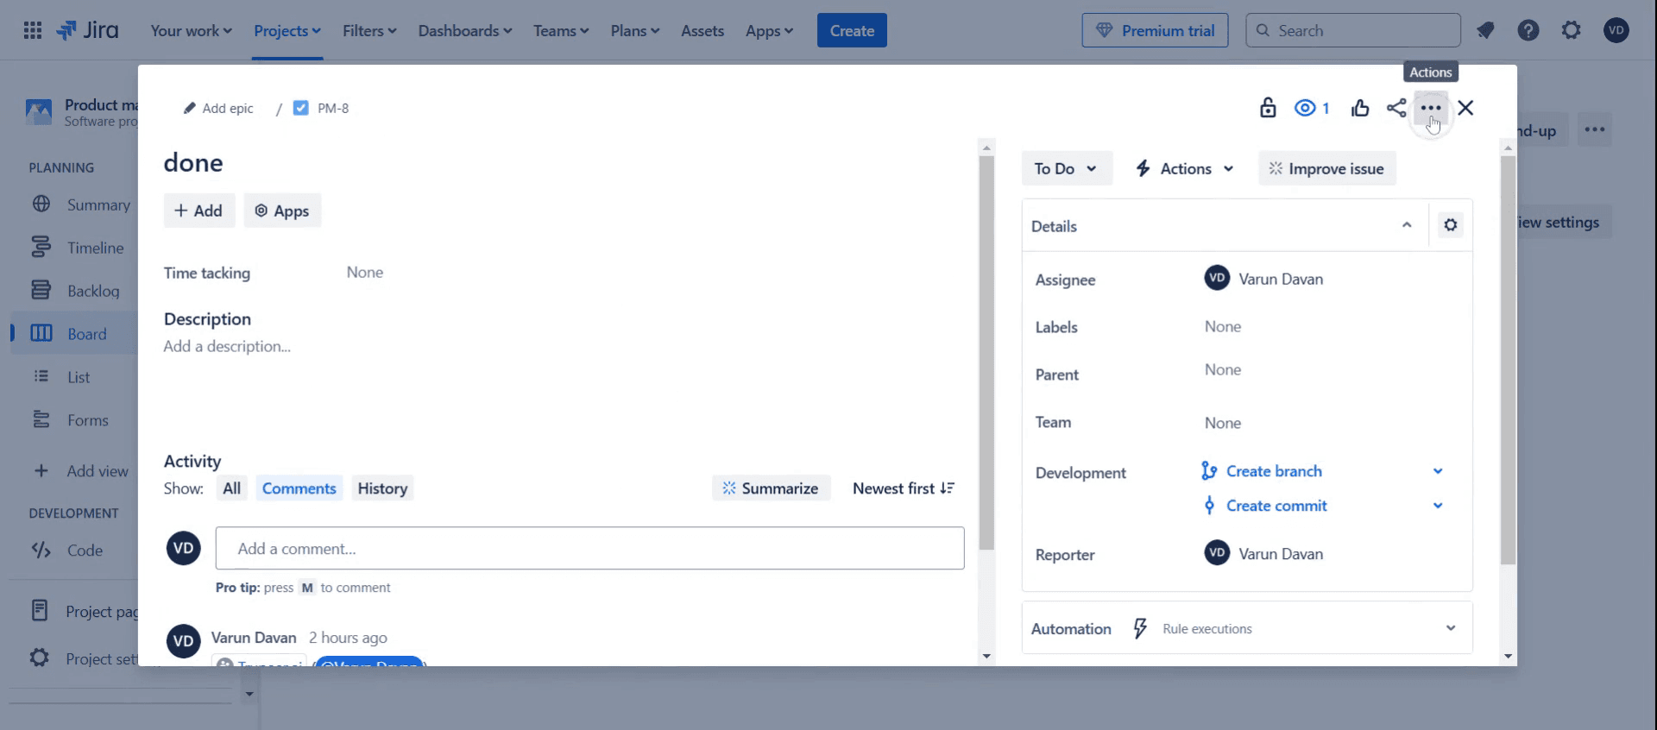The image size is (1657, 730).
Task: Expand the Create commit dropdown arrow
Action: (x=1438, y=506)
